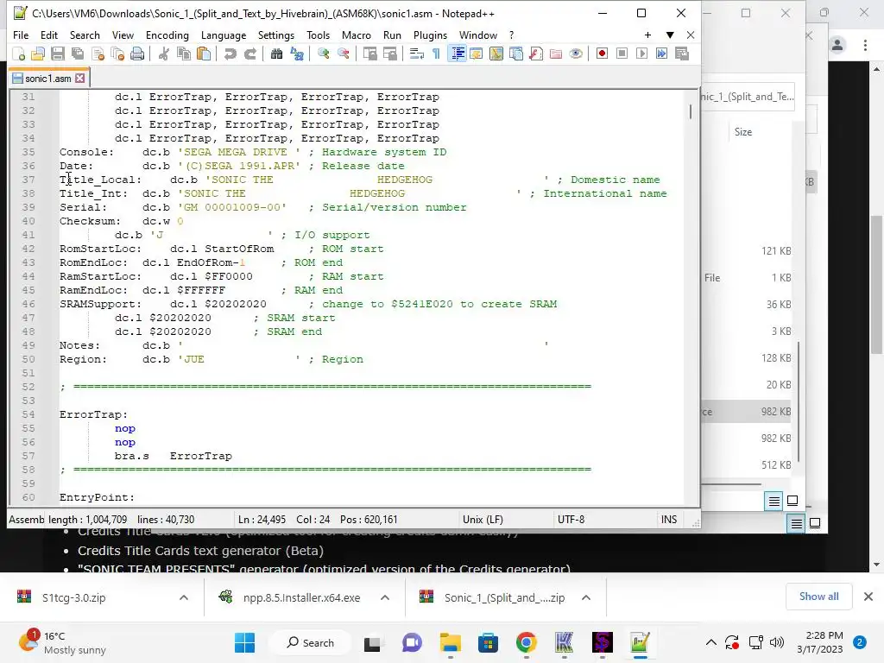Close the sonic1.asm tab
884x663 pixels.
(x=80, y=79)
